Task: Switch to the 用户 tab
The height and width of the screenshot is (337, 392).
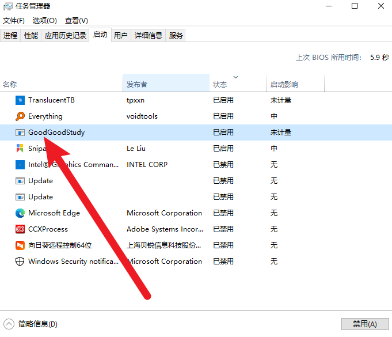Action: point(121,36)
